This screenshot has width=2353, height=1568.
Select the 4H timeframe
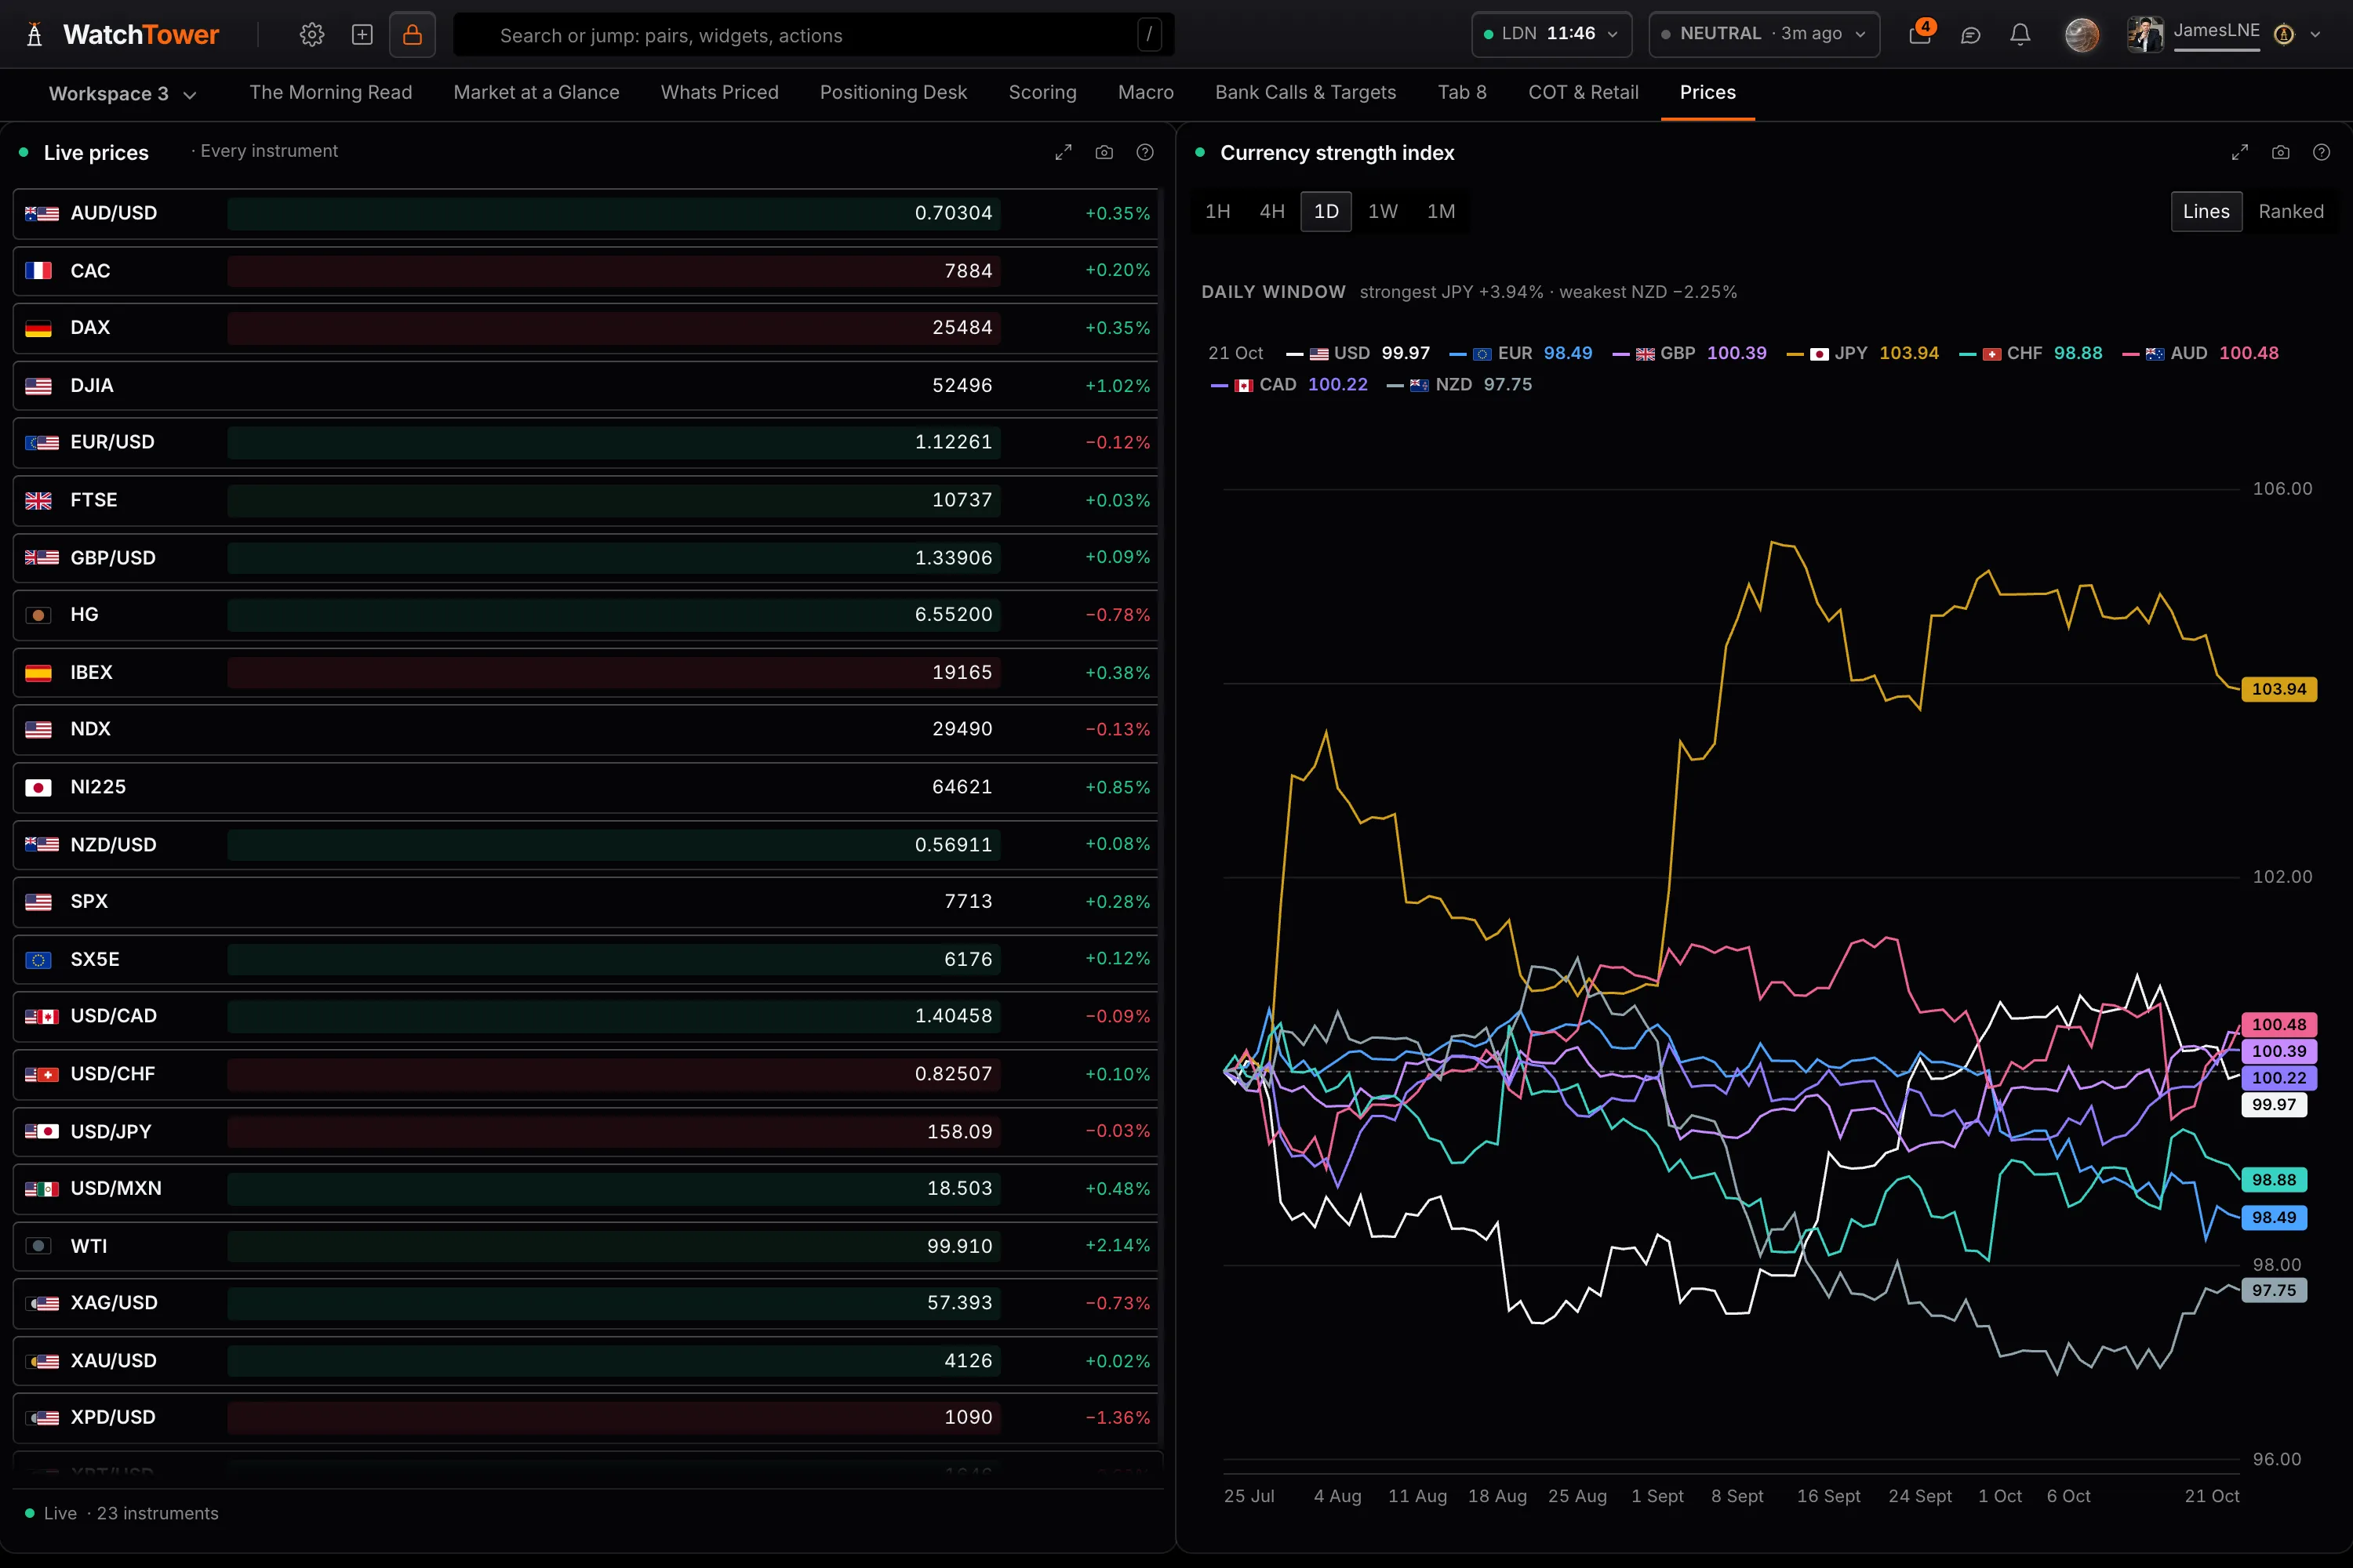(1271, 211)
